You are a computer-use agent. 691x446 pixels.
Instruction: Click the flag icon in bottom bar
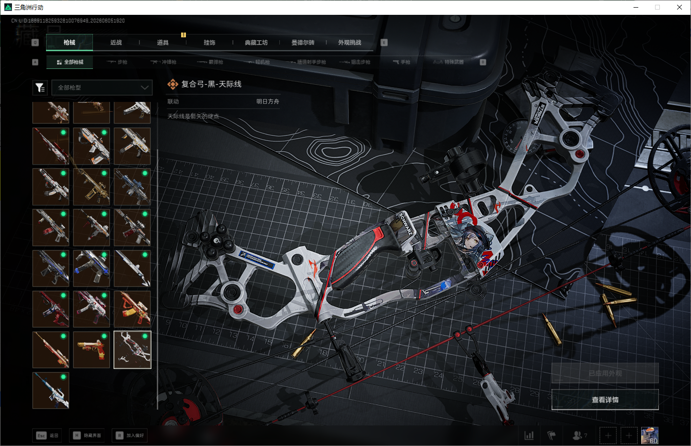(552, 435)
